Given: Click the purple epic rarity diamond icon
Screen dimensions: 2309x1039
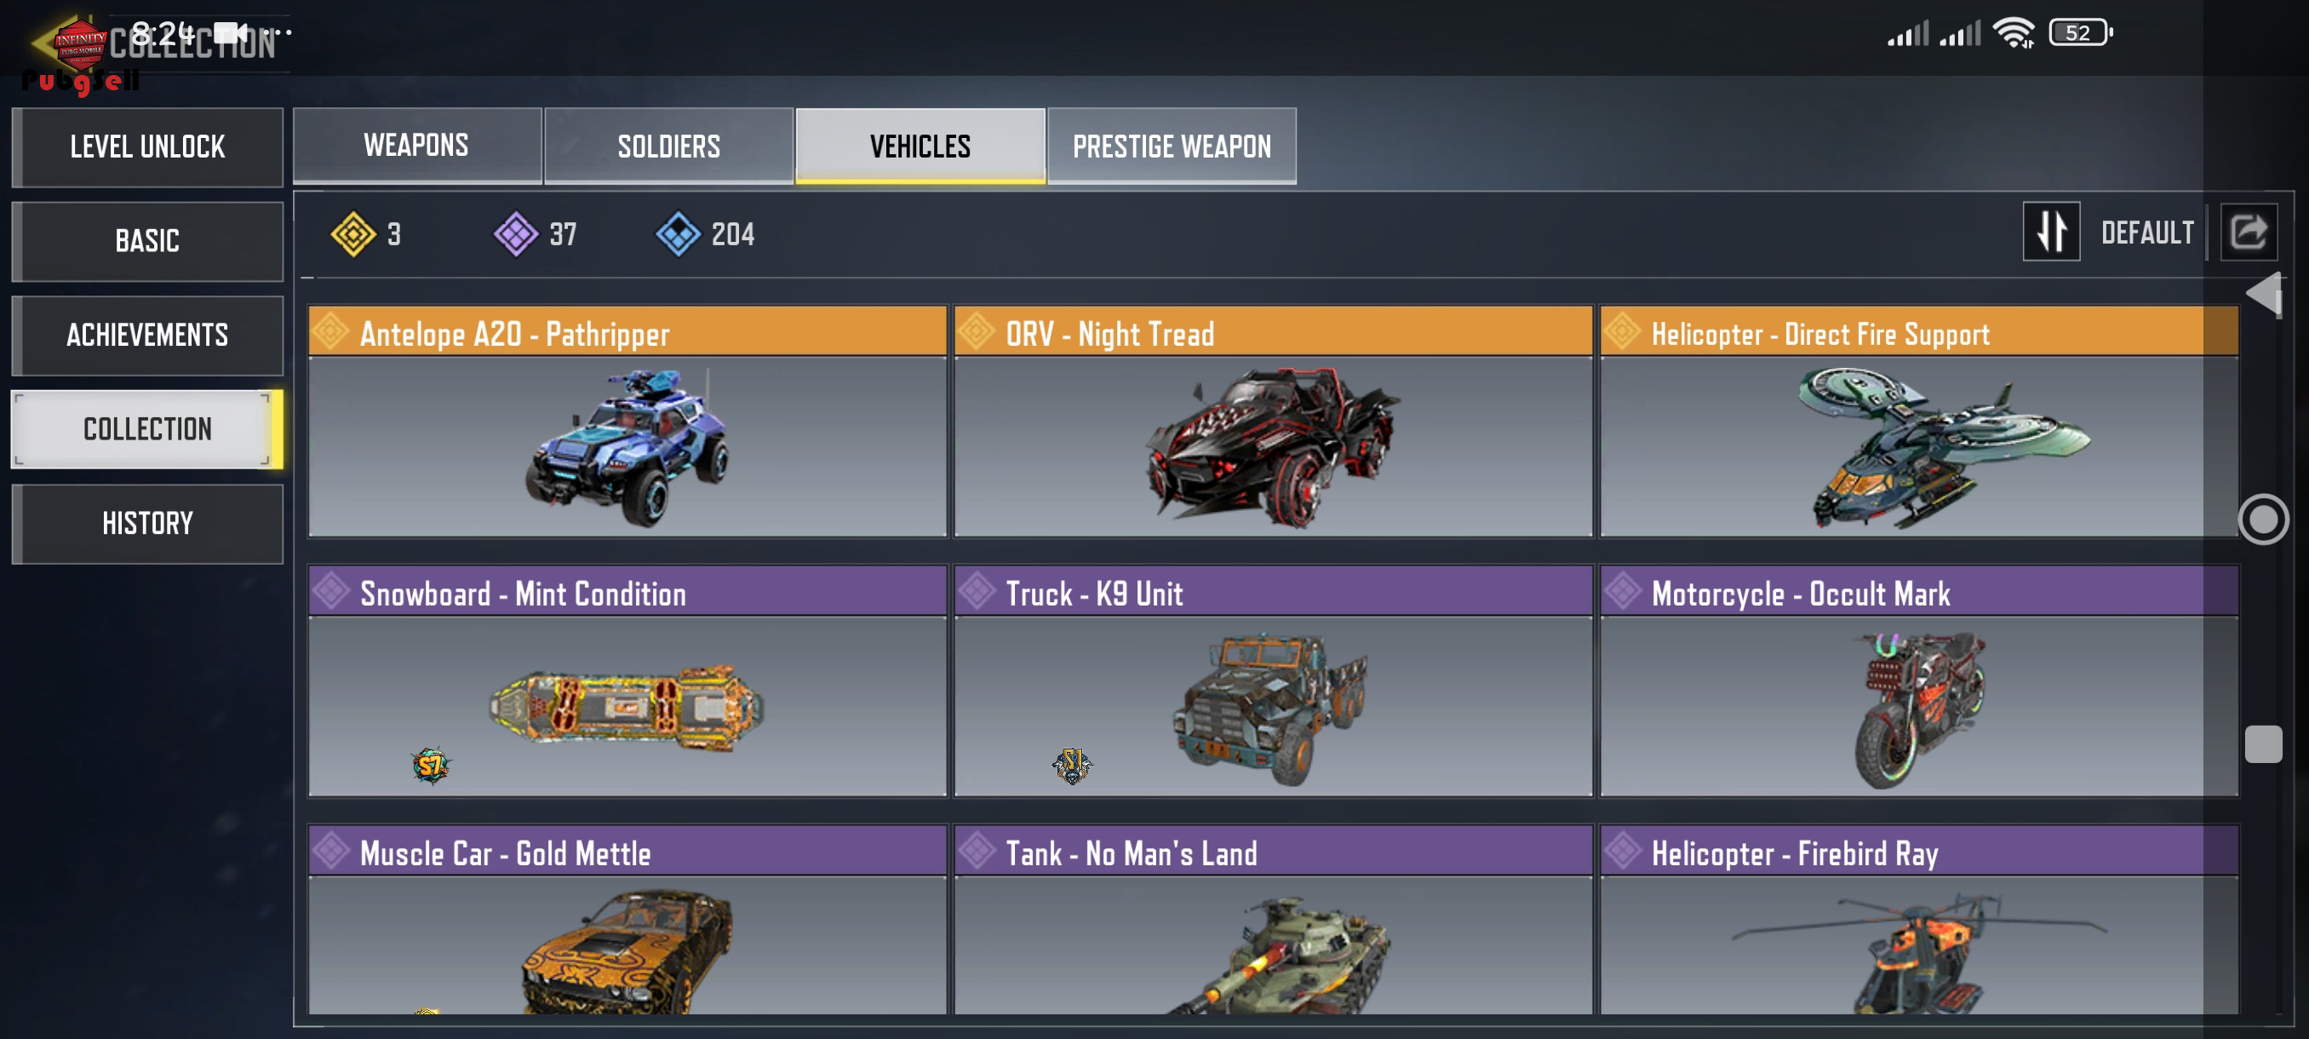Looking at the screenshot, I should point(516,235).
